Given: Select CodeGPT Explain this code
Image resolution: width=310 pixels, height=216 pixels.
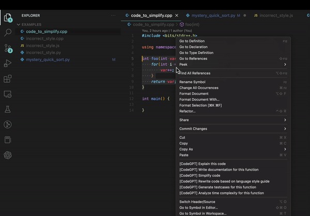Looking at the screenshot, I should pyautogui.click(x=233, y=164).
